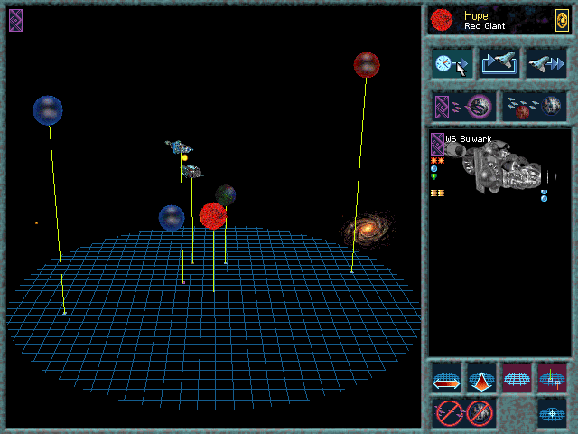Click the purple emblem beside WS Bulwark
578x434 pixels.
(x=437, y=144)
